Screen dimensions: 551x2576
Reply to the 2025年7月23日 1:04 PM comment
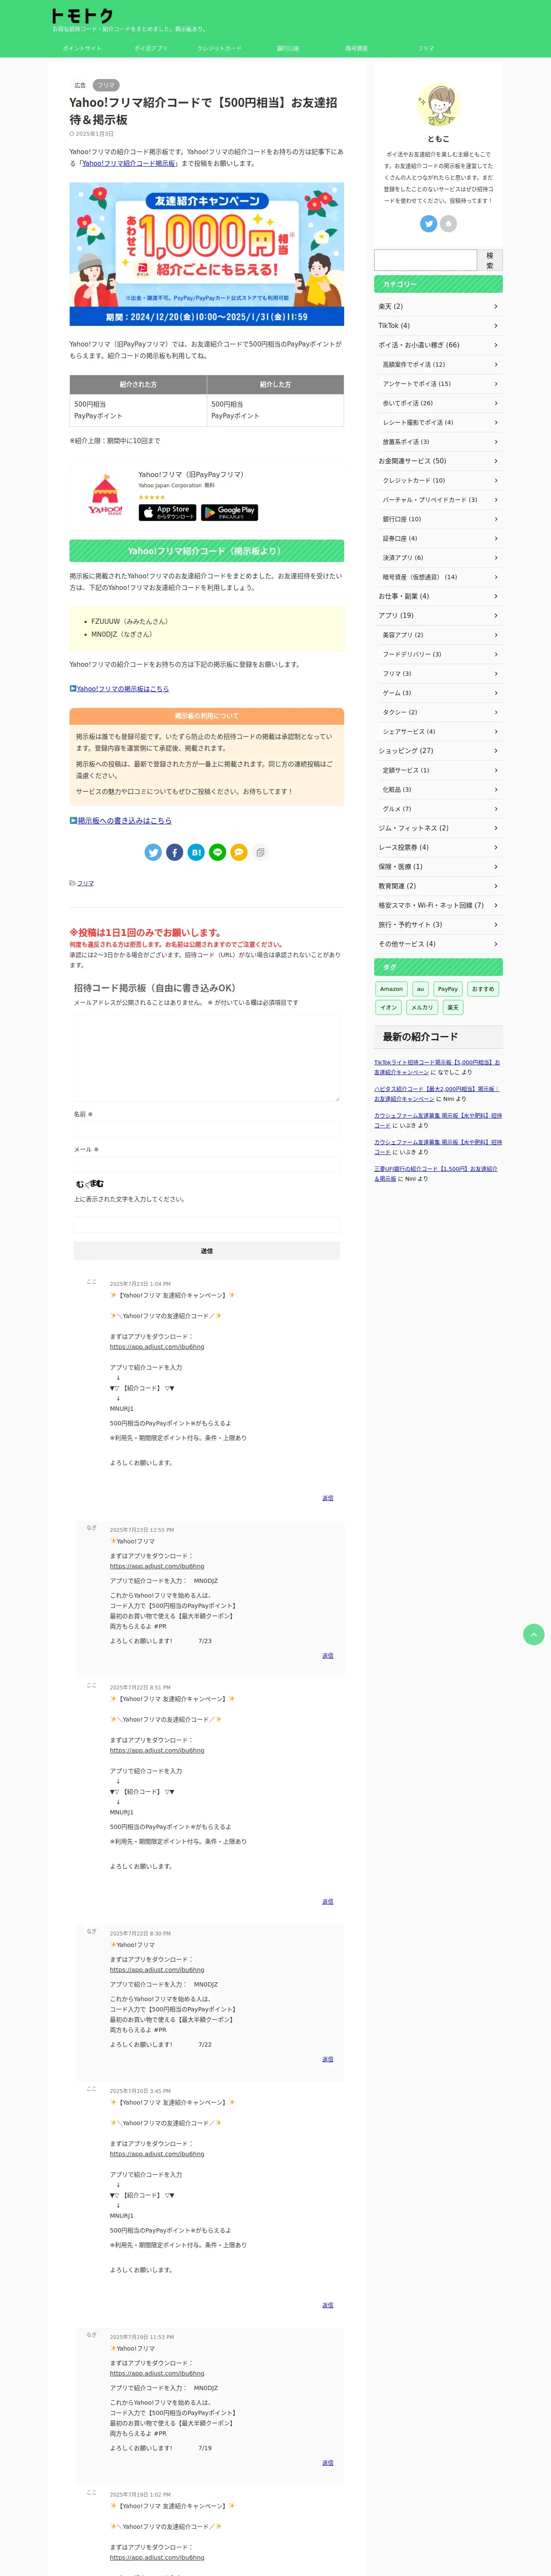(328, 1498)
